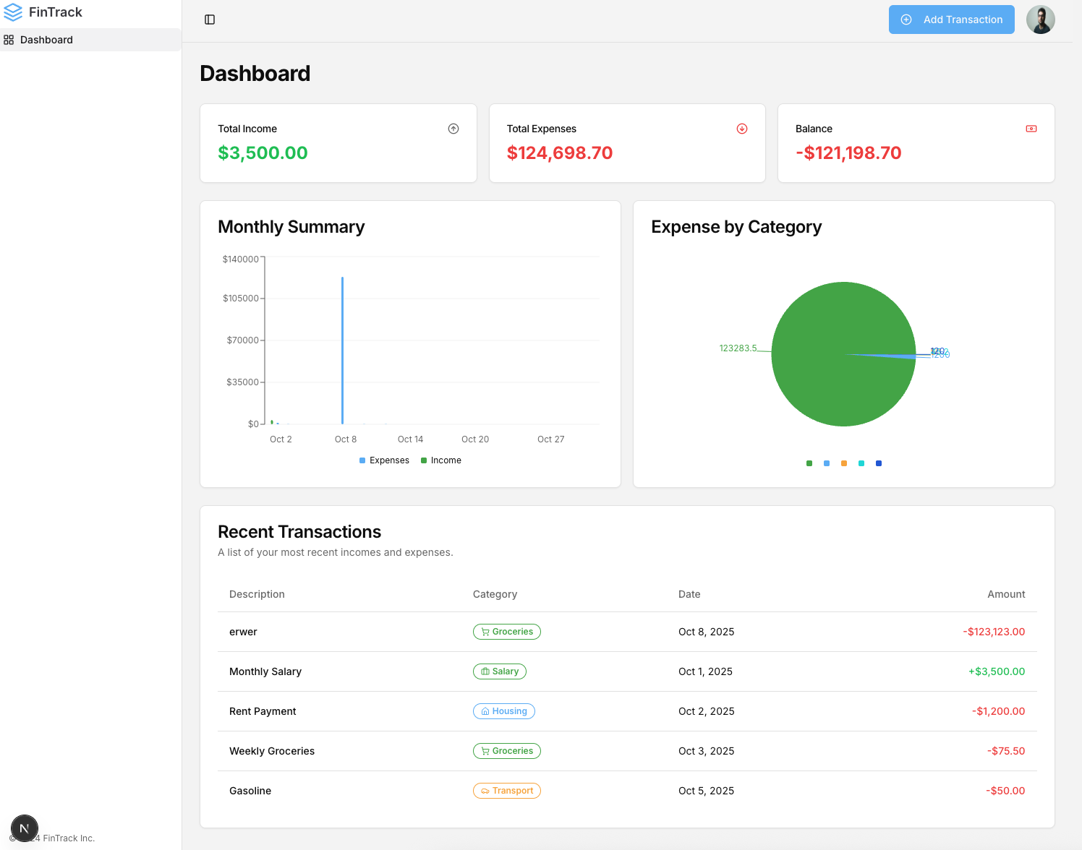Click the upward arrow icon on Total Income card
Image resolution: width=1082 pixels, height=850 pixels.
click(453, 129)
